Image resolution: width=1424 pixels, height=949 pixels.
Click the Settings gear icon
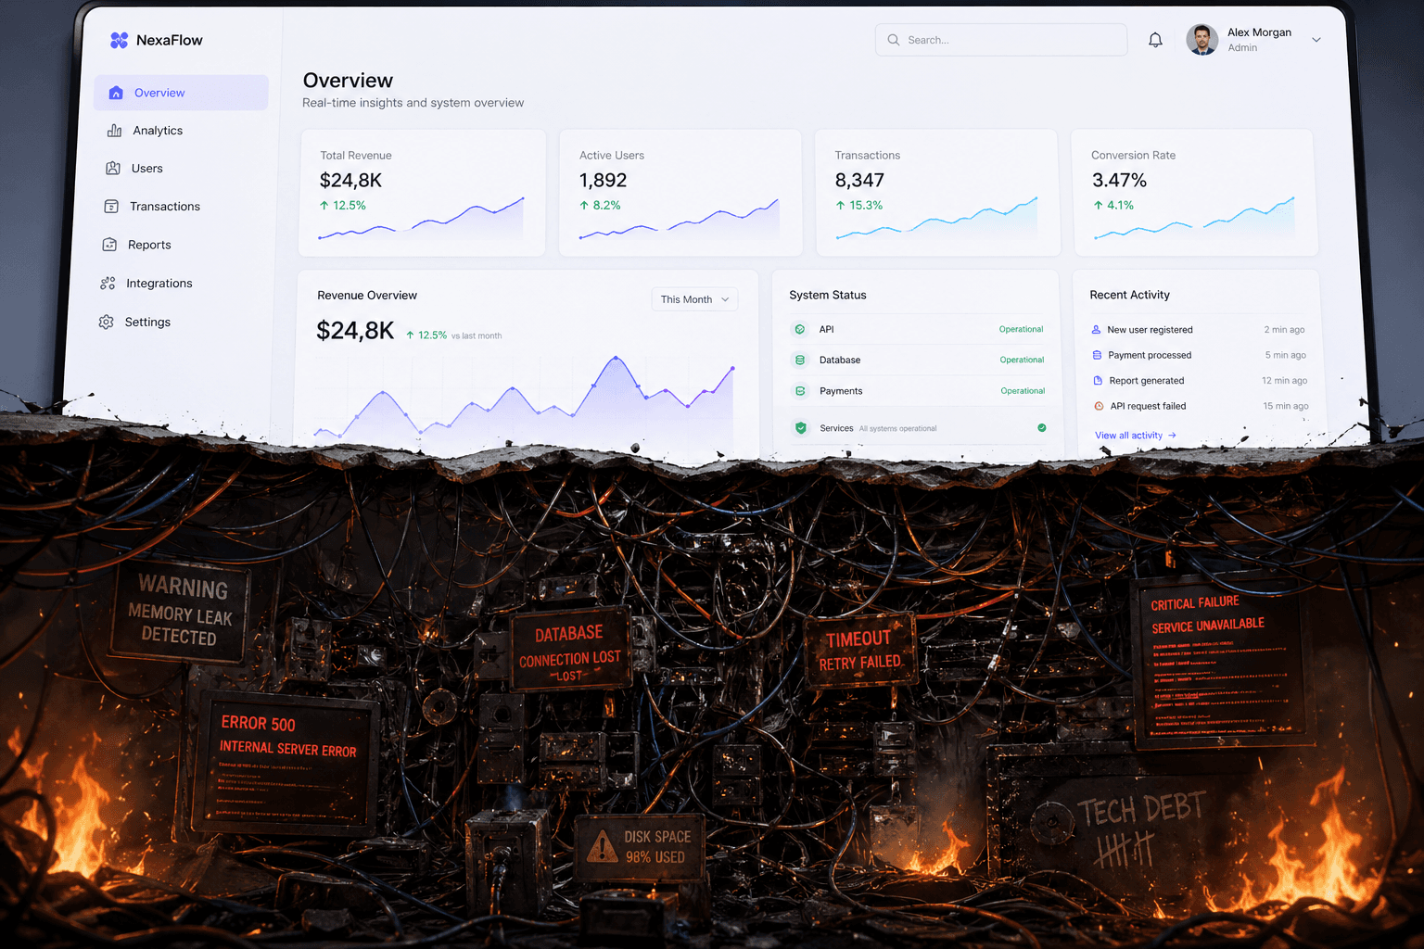coord(107,322)
